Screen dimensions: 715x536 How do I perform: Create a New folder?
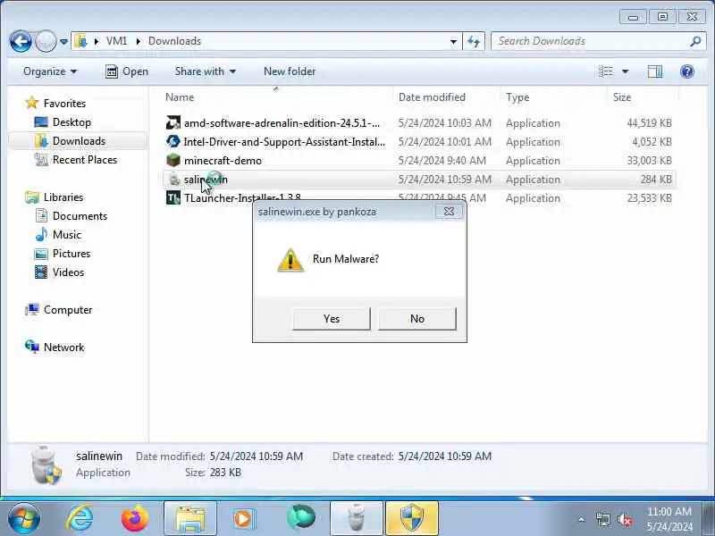[x=290, y=71]
